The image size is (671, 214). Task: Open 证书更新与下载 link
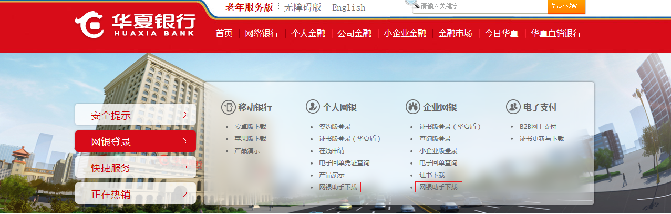tap(542, 139)
